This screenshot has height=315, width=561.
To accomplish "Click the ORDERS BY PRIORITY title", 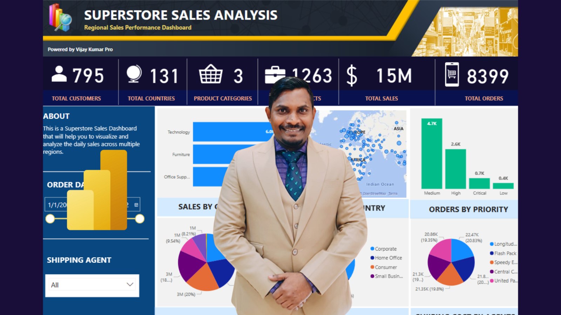I will 468,209.
